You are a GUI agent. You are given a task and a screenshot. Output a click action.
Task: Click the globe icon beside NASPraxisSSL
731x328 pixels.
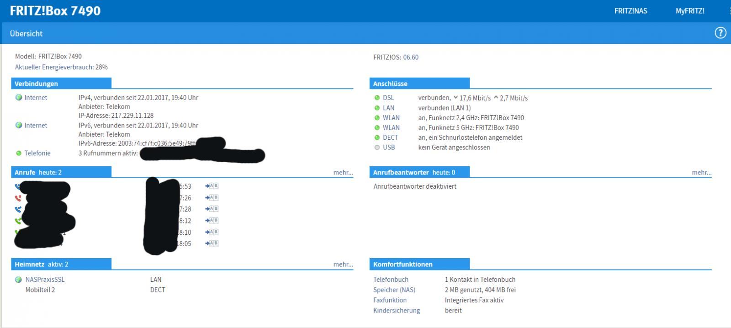(19, 280)
